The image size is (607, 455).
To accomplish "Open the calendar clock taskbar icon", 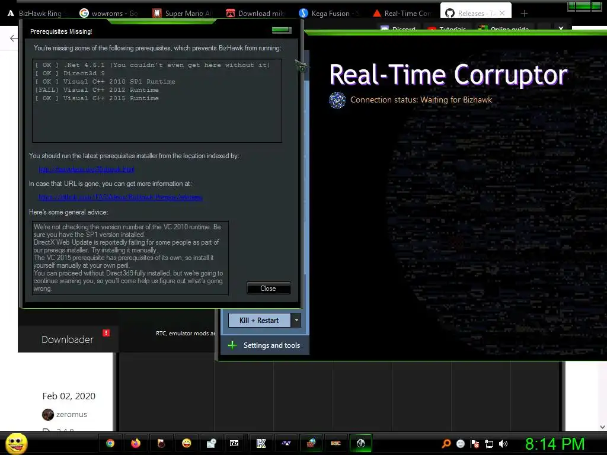I will click(x=212, y=443).
